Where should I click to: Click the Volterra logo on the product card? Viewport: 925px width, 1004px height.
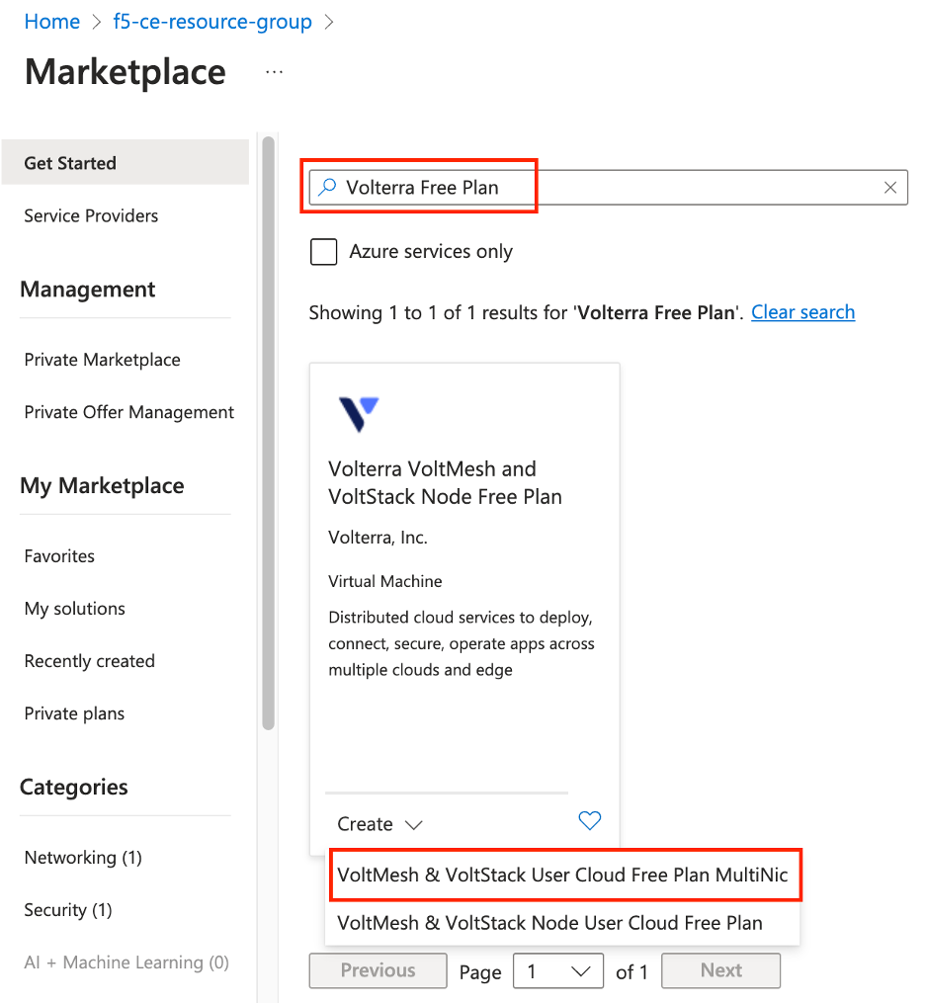358,413
